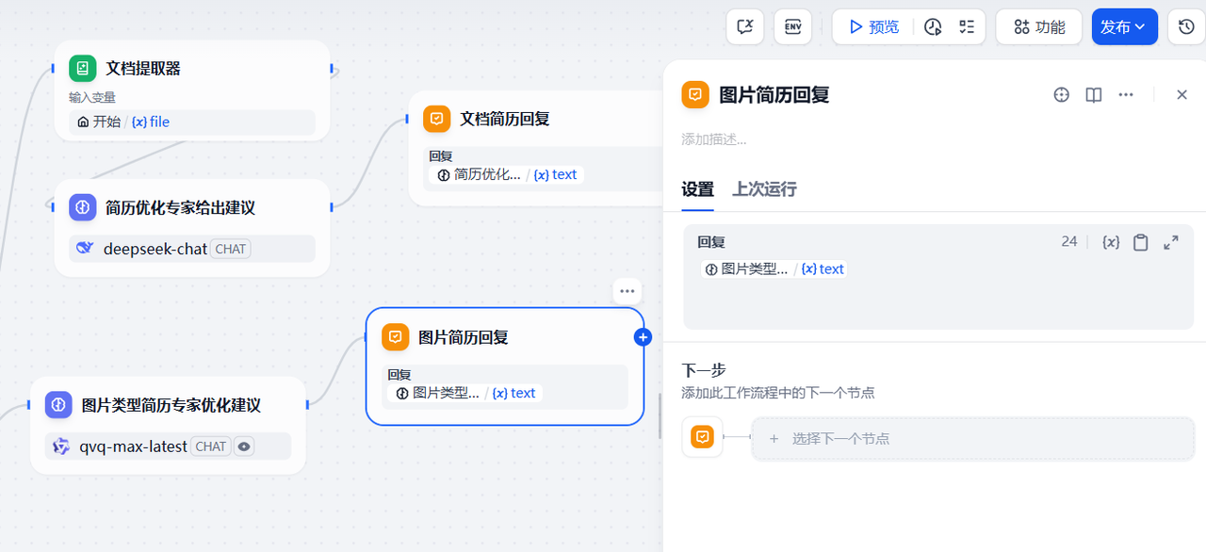This screenshot has width=1206, height=552.
Task: Open version history icon after 发布
Action: [1186, 26]
